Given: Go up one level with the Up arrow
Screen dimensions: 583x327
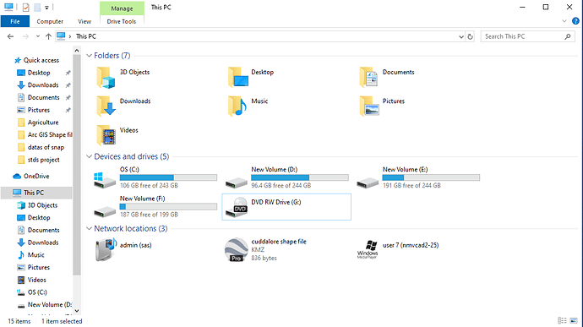Looking at the screenshot, I should (48, 36).
